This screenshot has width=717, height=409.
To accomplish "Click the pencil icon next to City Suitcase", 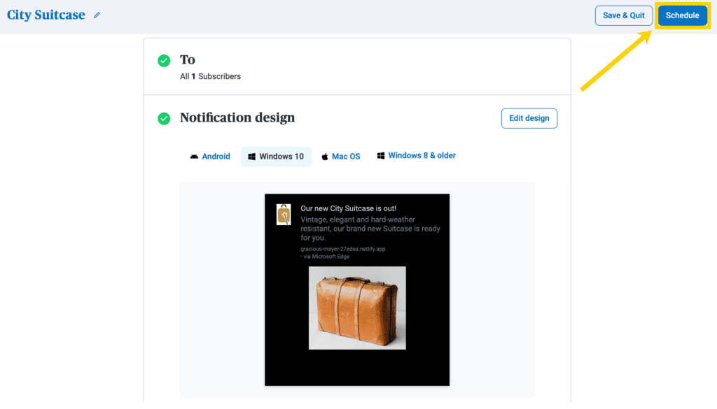I will point(97,15).
